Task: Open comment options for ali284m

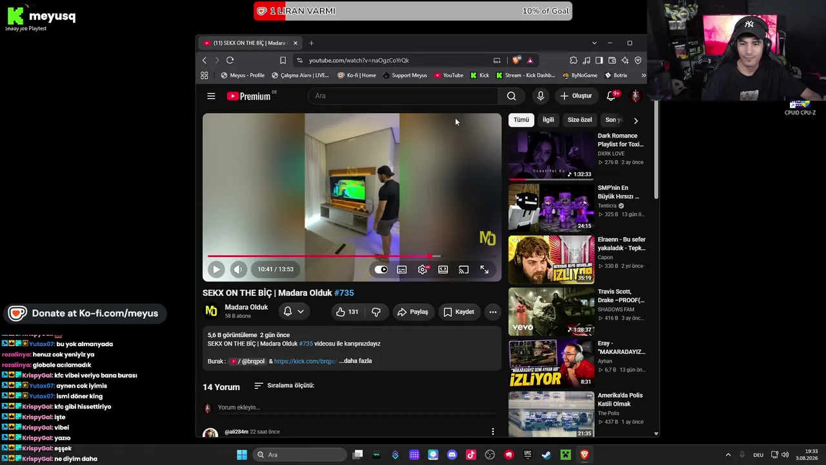Action: [493, 431]
